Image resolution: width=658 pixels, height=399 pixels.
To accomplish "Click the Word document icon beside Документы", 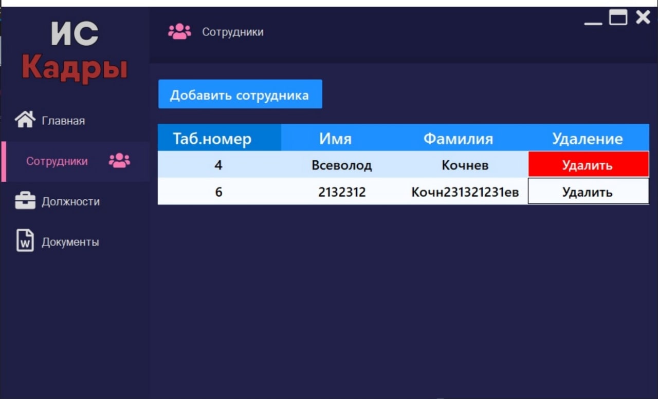I will (25, 240).
